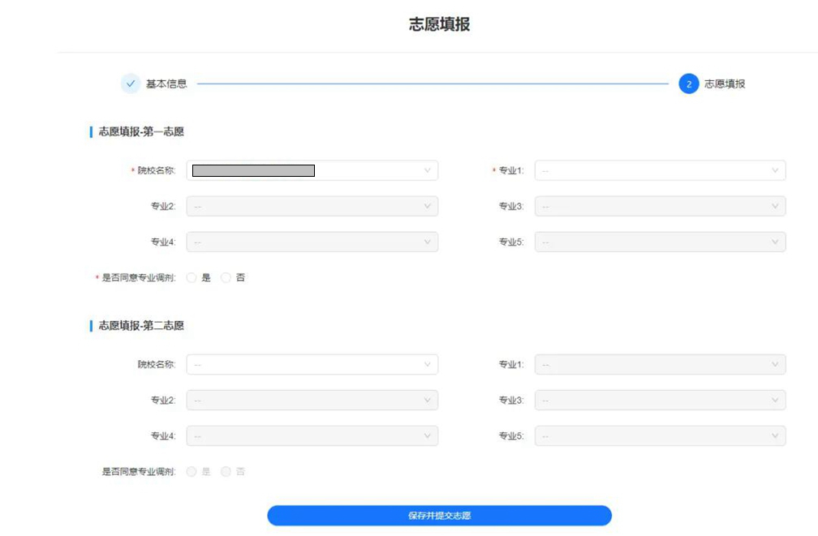
Task: Open second choice 专业5 dropdown
Action: point(659,435)
